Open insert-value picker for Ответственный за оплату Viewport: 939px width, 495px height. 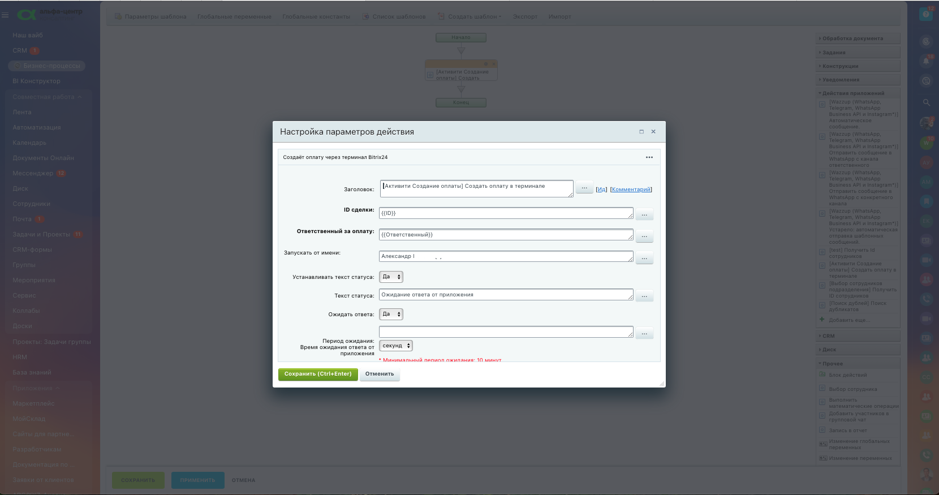pyautogui.click(x=644, y=235)
